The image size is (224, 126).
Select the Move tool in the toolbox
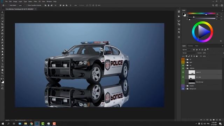click(x=2, y=12)
